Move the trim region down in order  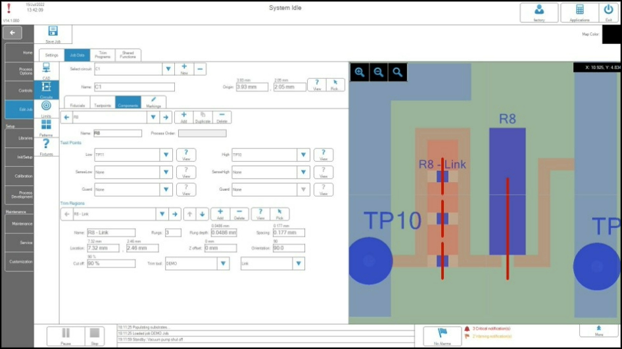click(x=203, y=214)
